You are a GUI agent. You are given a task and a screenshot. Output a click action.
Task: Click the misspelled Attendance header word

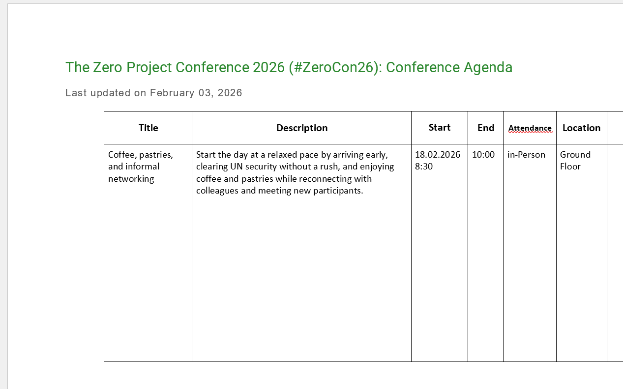click(530, 128)
